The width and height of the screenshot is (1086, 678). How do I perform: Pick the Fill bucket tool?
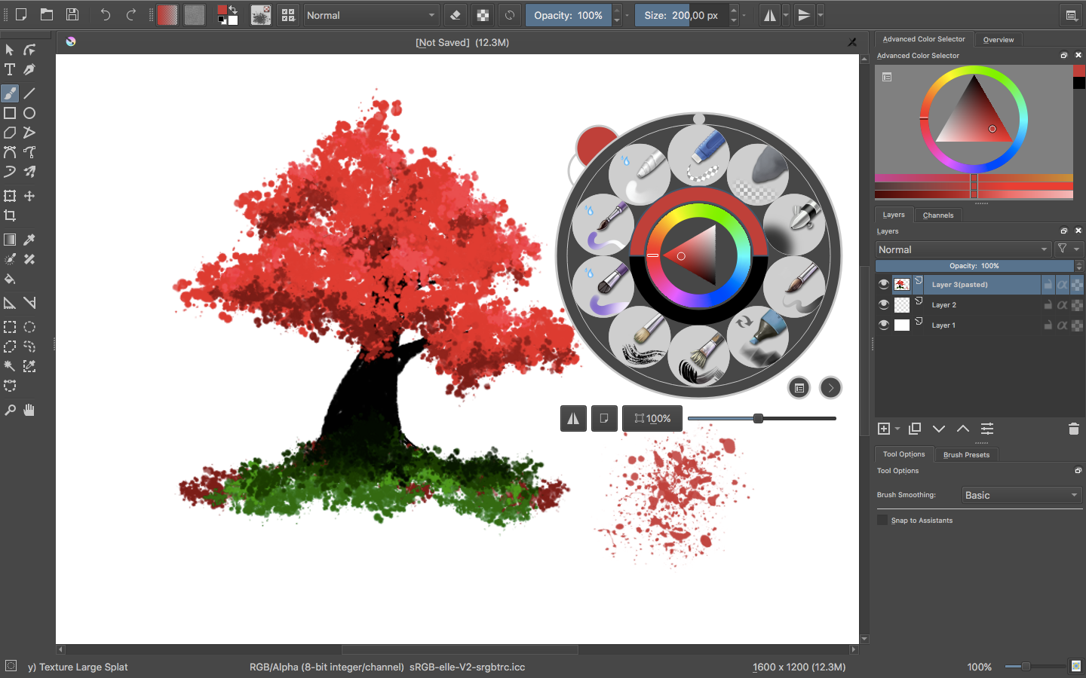pos(10,279)
